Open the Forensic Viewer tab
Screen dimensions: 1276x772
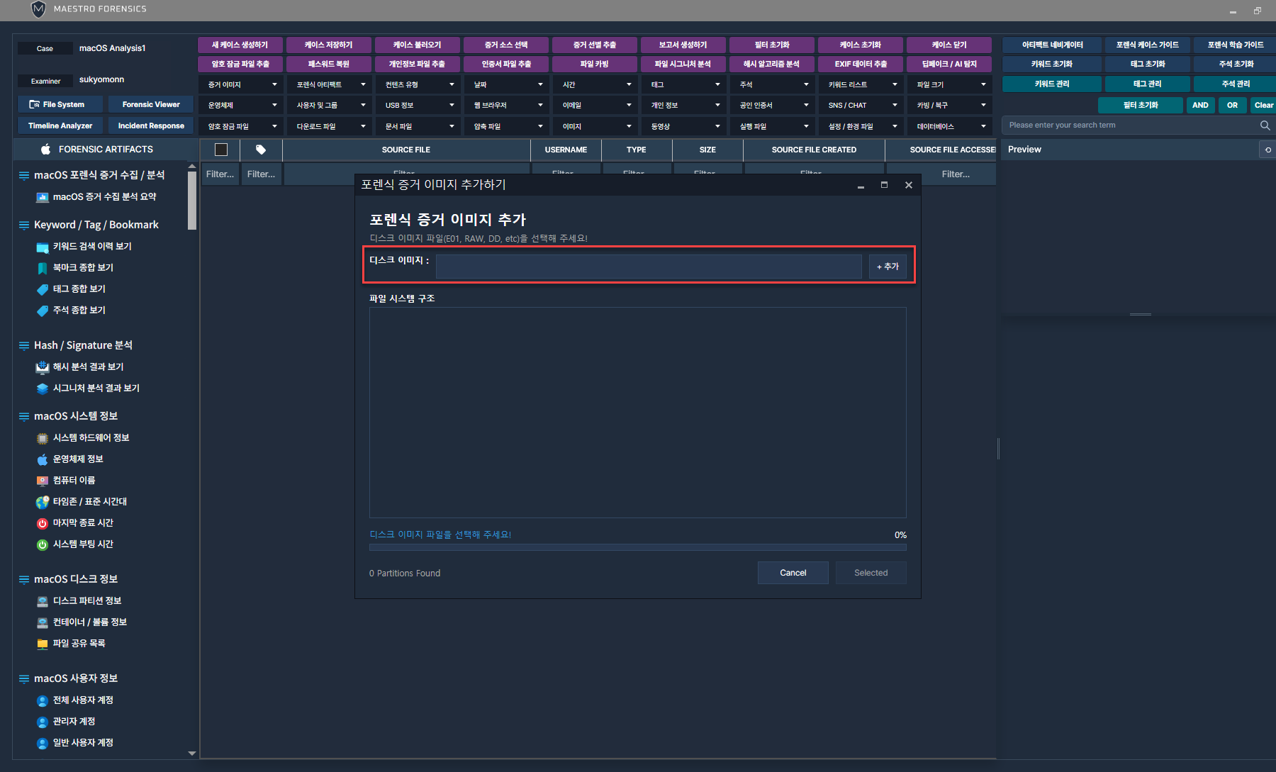(x=151, y=104)
